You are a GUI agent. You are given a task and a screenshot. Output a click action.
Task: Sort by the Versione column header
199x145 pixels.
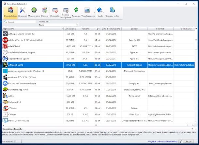(x=85, y=29)
